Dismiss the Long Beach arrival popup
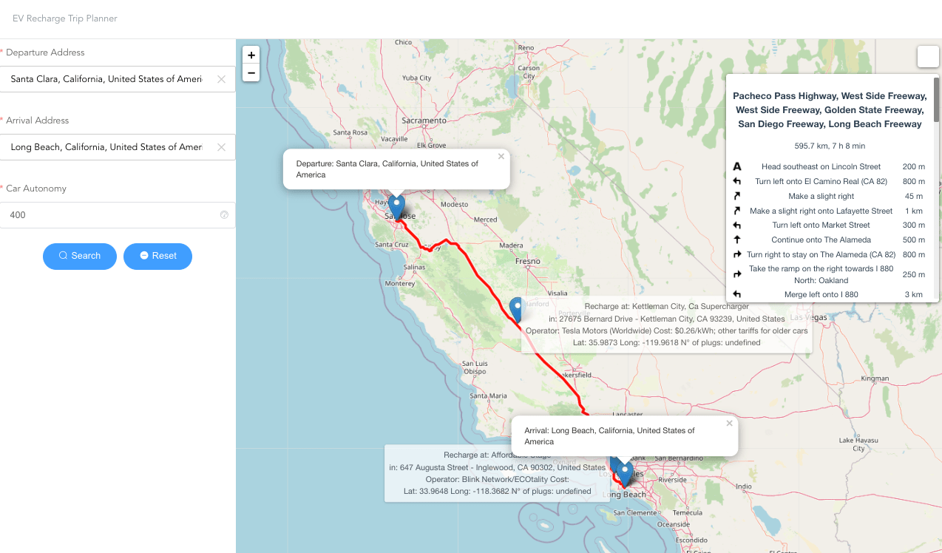This screenshot has height=553, width=942. 729,422
